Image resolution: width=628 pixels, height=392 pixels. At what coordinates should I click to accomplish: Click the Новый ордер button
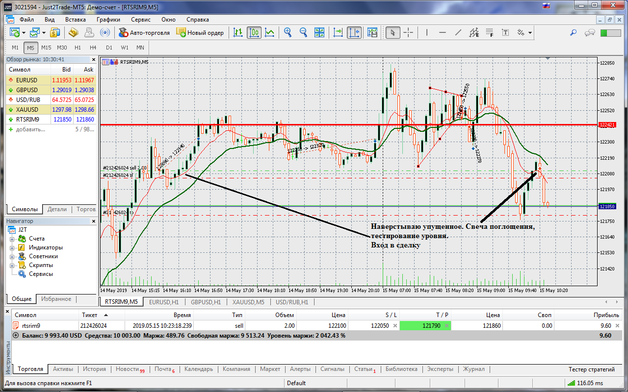coord(200,33)
